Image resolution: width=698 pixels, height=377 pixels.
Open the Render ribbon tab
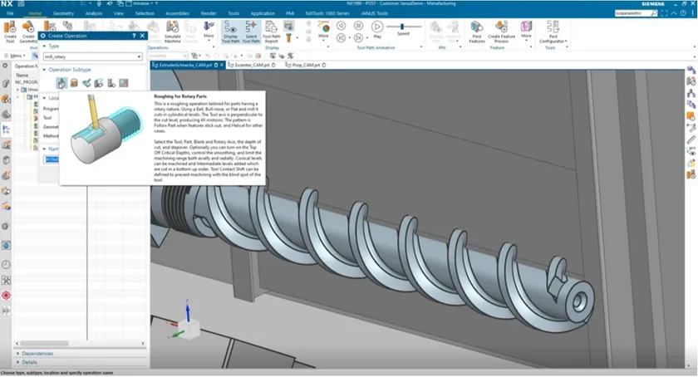click(x=209, y=13)
